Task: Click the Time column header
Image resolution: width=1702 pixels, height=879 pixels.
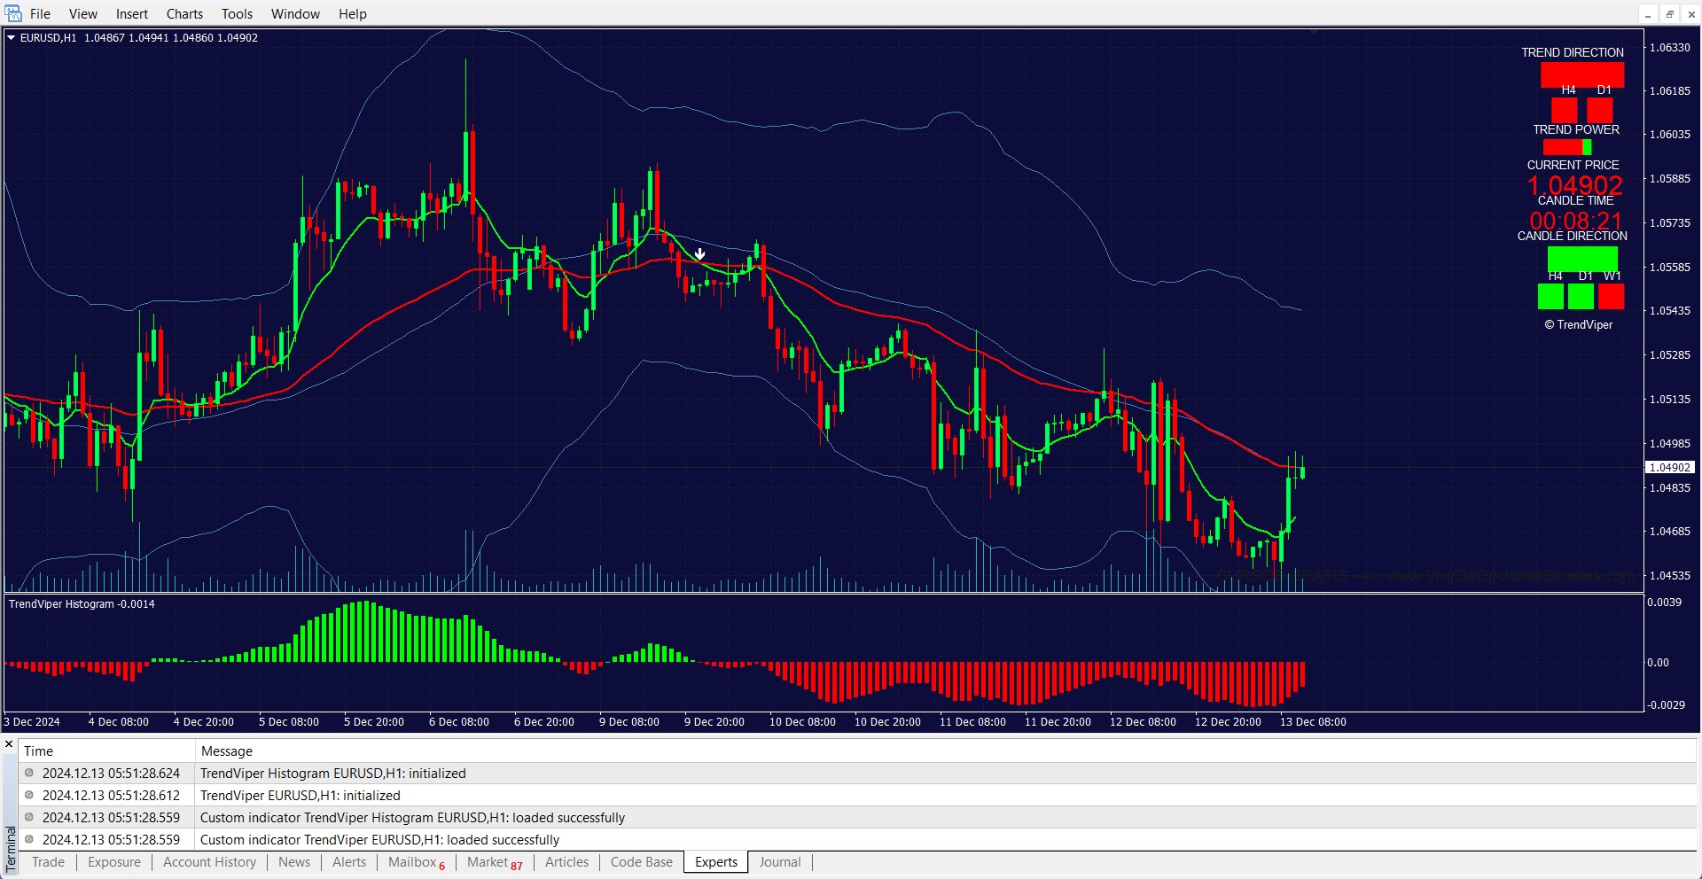Action: click(x=38, y=751)
